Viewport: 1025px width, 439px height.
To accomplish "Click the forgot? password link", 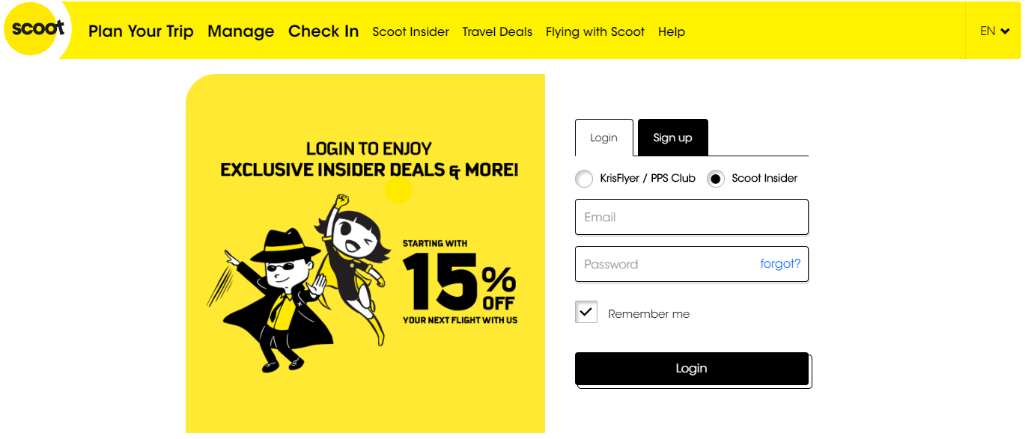I will coord(780,263).
